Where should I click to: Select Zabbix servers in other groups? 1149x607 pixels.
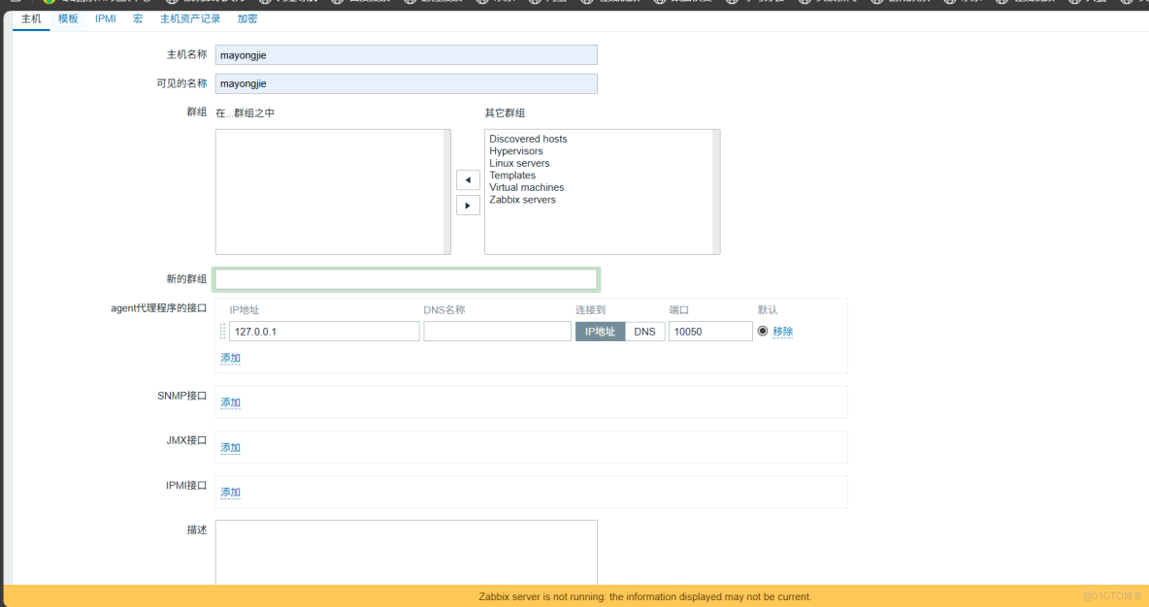click(x=522, y=200)
